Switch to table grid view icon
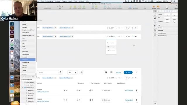Viewport: 187px width, 105px height. point(106,72)
